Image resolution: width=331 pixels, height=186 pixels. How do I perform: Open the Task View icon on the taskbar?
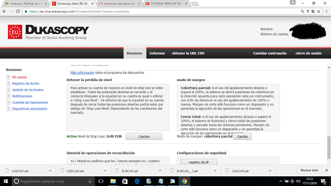101,181
